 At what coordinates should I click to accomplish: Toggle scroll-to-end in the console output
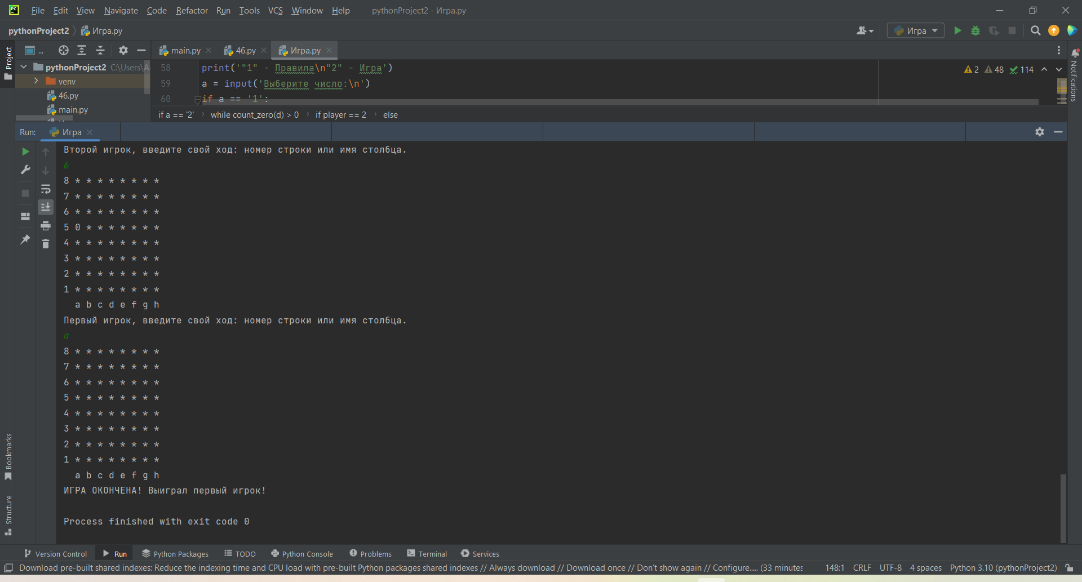[46, 207]
